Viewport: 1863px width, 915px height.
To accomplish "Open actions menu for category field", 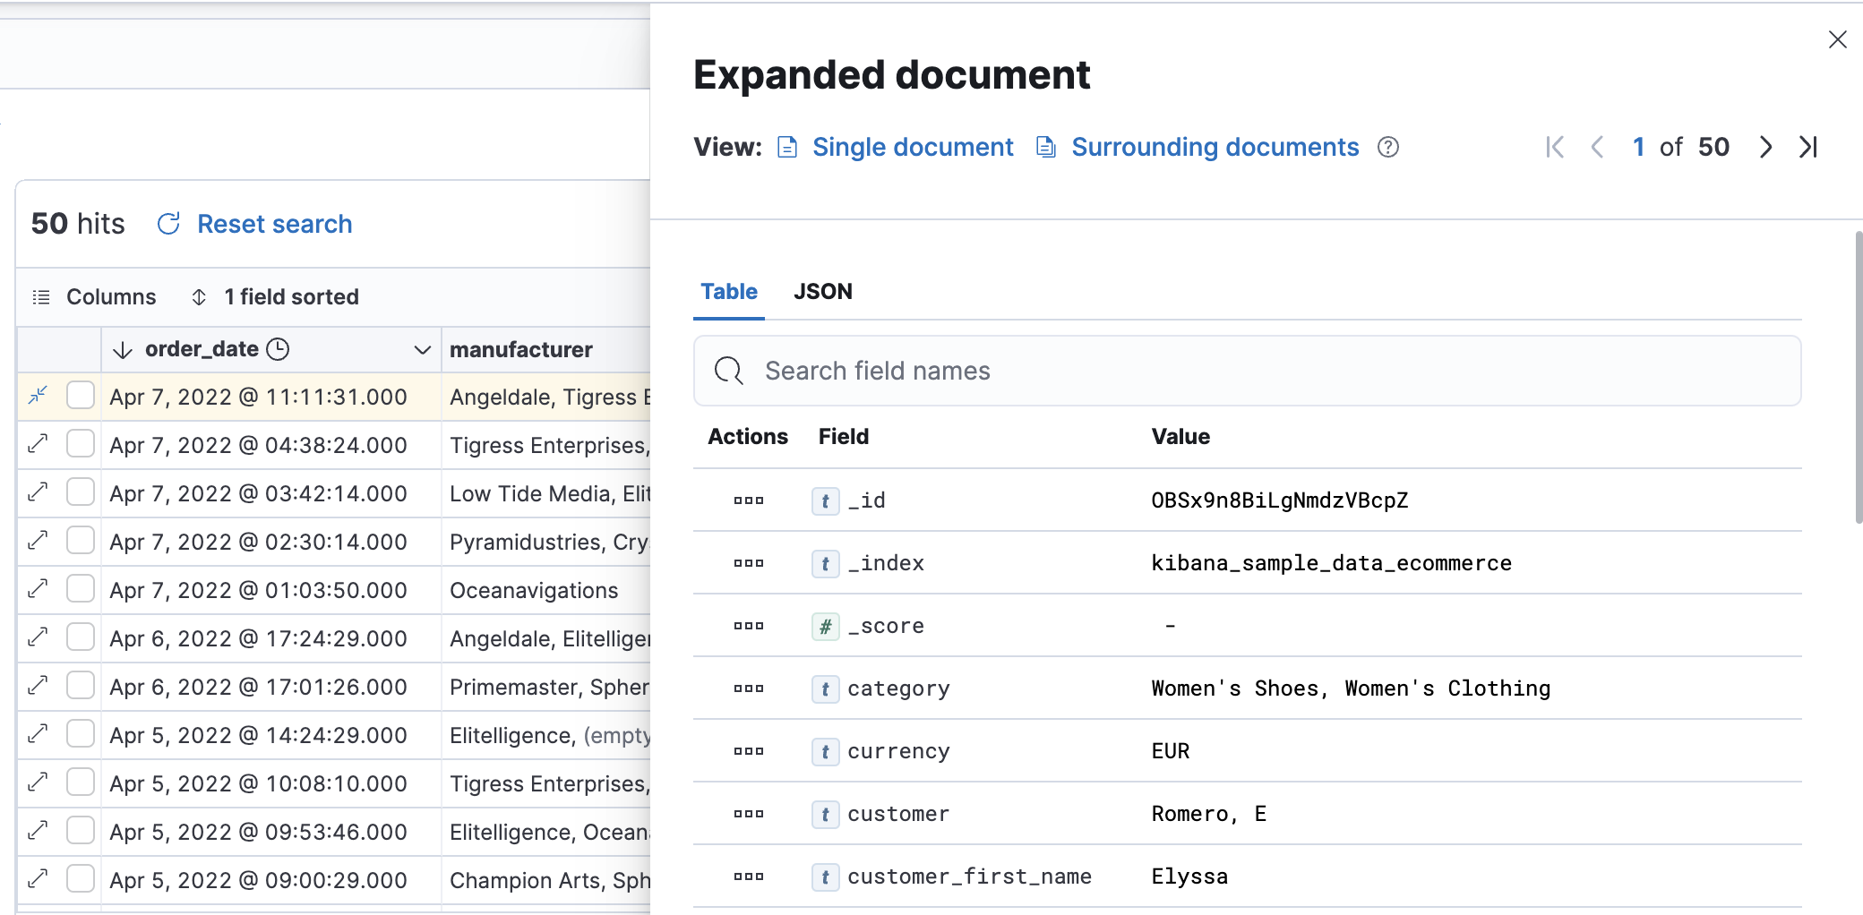I will 748,688.
